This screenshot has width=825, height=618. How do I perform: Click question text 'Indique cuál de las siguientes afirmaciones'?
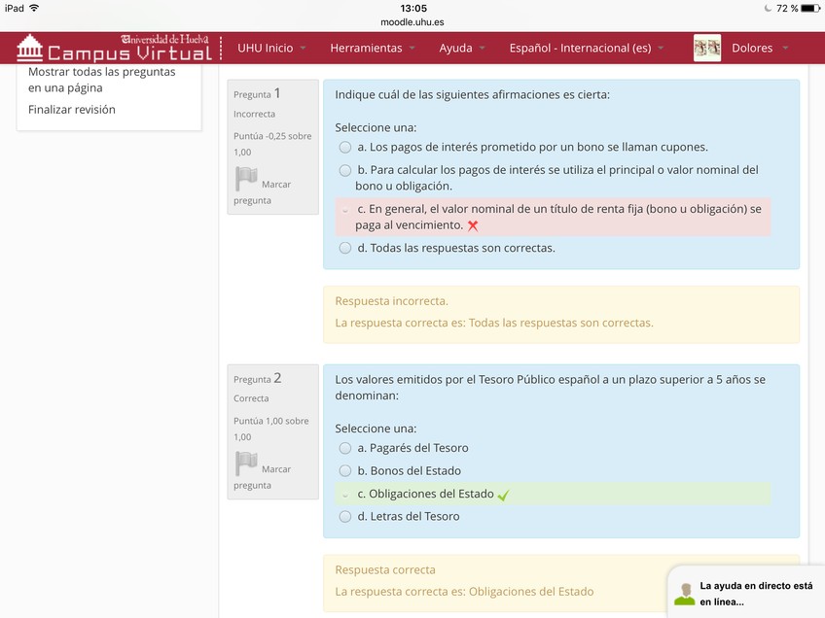(x=473, y=94)
